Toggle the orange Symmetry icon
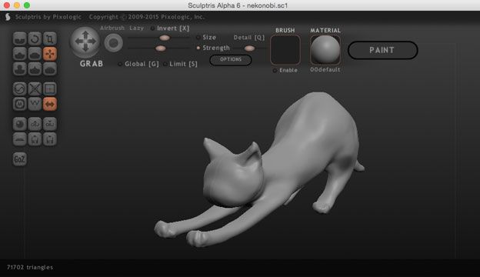This screenshot has width=480, height=277. 49,104
